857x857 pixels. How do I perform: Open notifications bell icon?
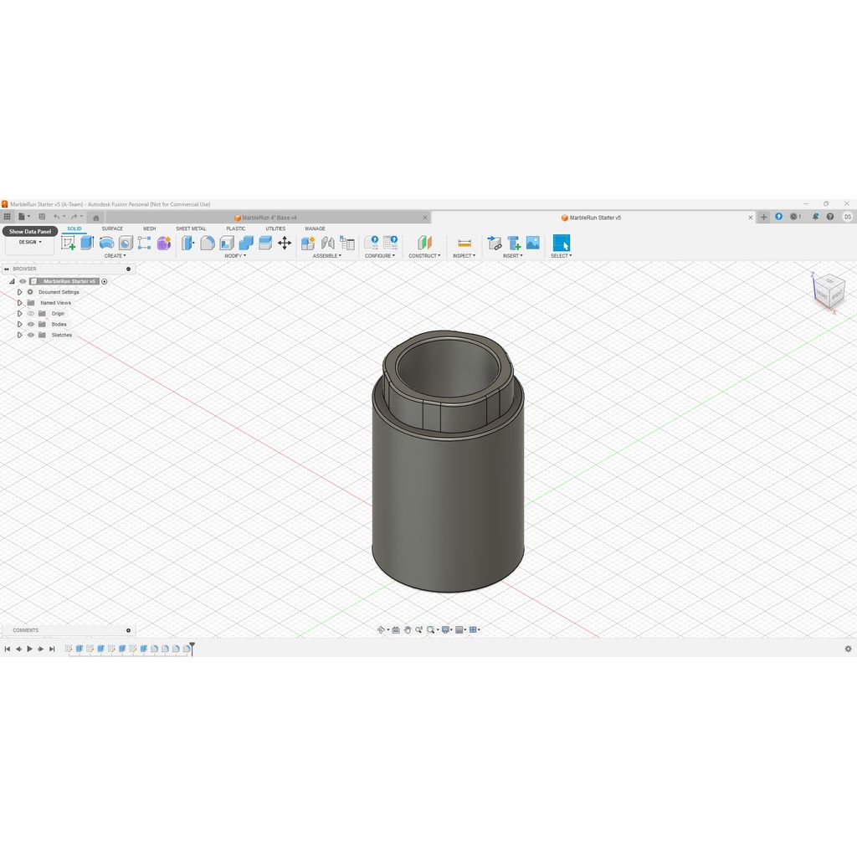point(815,217)
